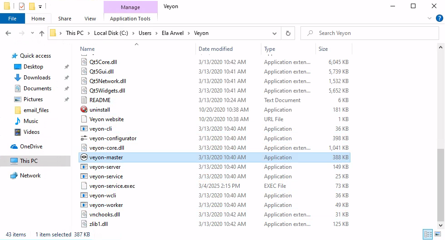
Task: Switch to Details view layout icon
Action: (x=428, y=234)
